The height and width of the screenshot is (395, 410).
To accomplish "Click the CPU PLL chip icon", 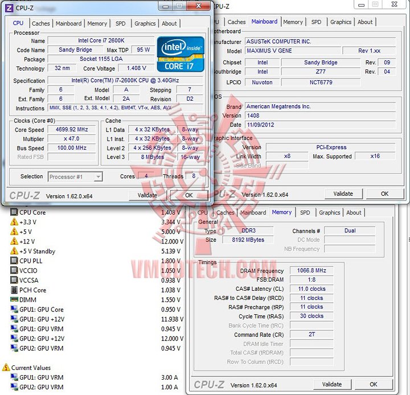I will coord(14,261).
